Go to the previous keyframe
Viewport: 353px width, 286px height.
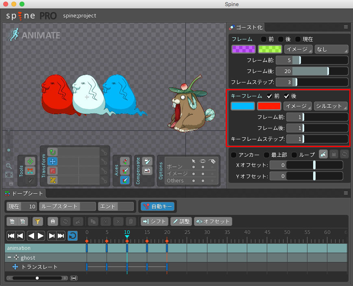pos(20,236)
